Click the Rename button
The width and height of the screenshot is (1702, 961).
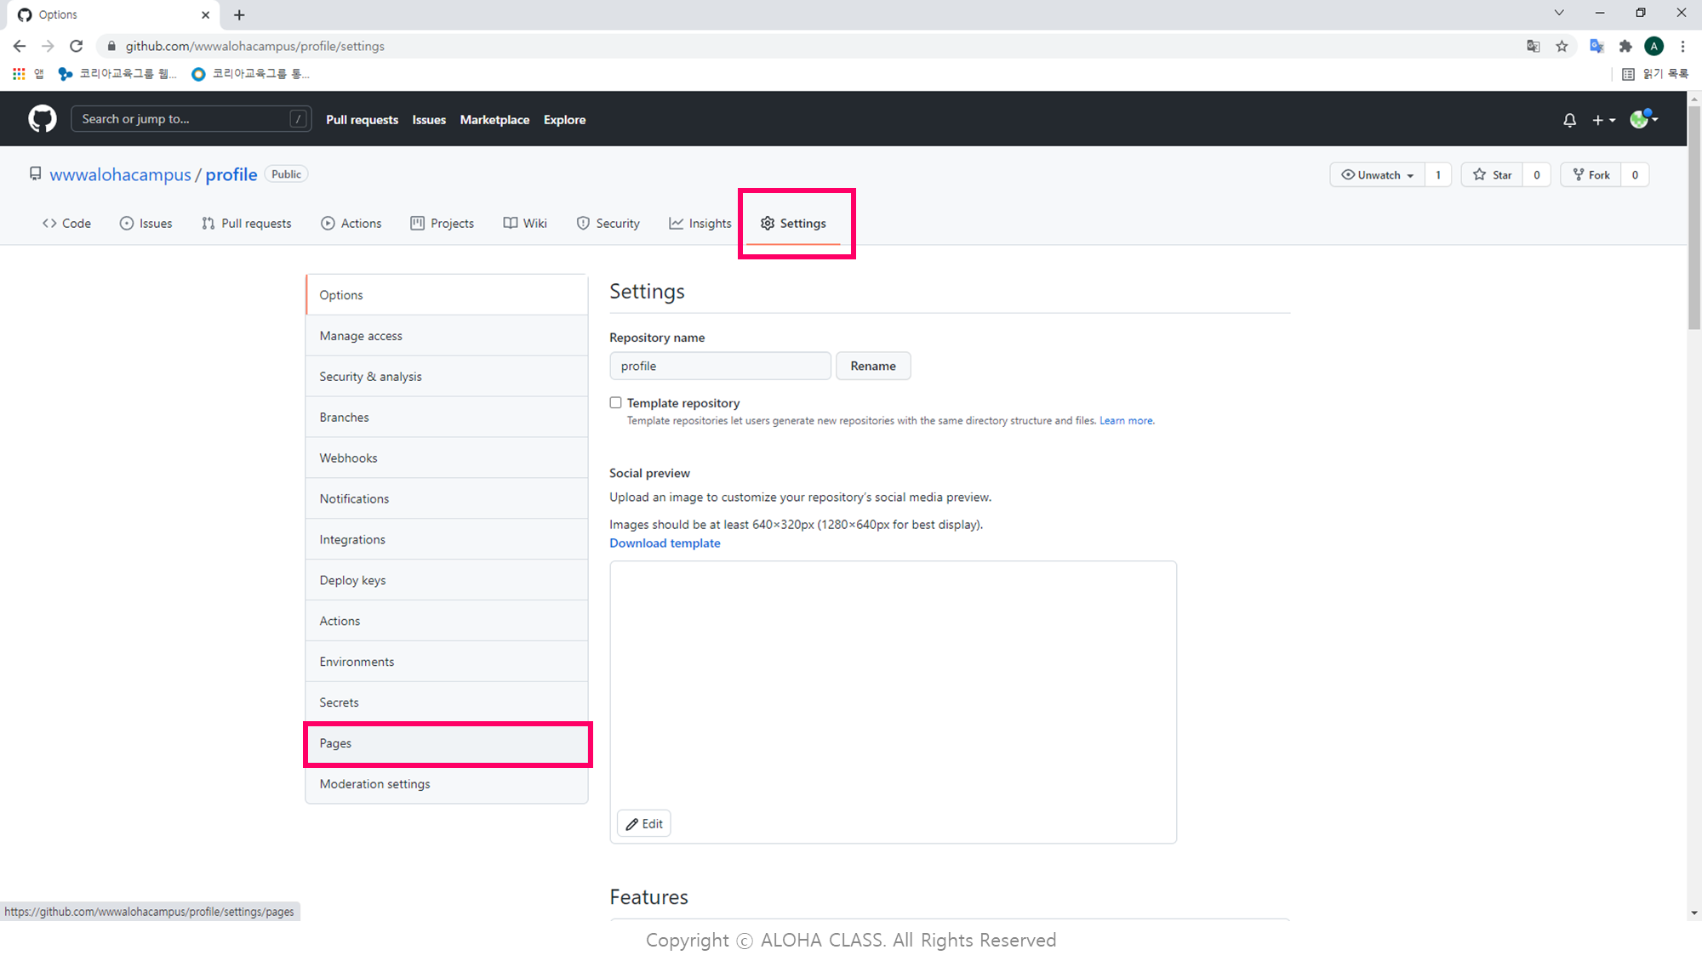pos(873,366)
